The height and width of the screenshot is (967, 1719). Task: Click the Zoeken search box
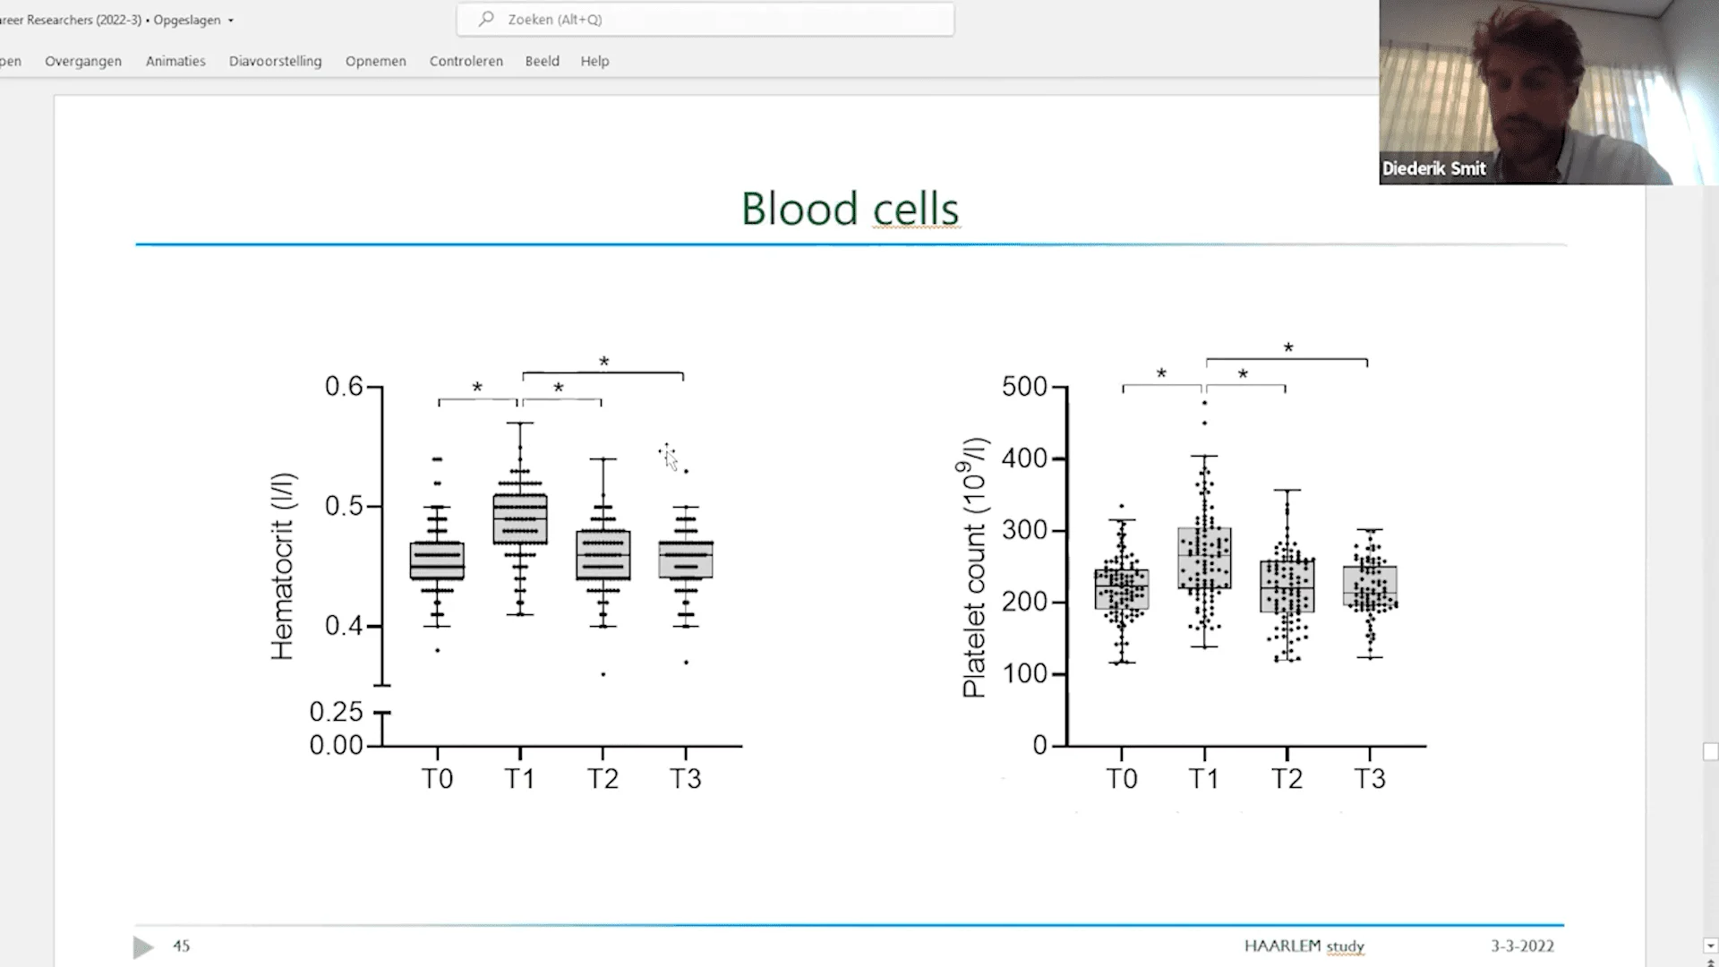point(706,19)
